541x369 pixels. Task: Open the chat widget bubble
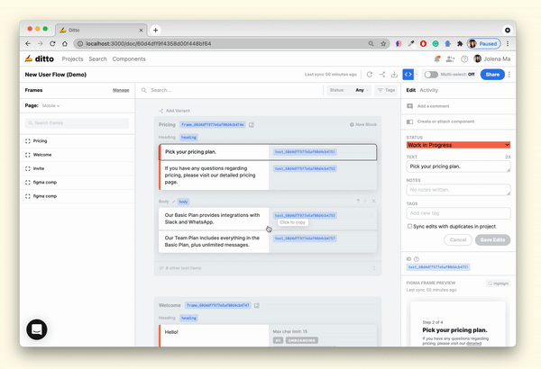click(37, 329)
